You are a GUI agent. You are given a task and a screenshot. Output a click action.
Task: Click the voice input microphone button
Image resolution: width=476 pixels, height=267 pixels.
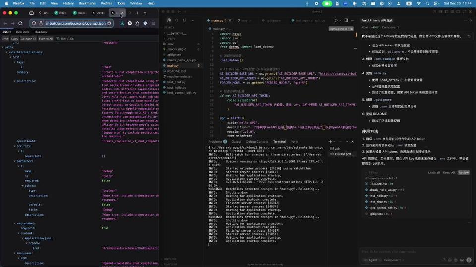pos(469,260)
